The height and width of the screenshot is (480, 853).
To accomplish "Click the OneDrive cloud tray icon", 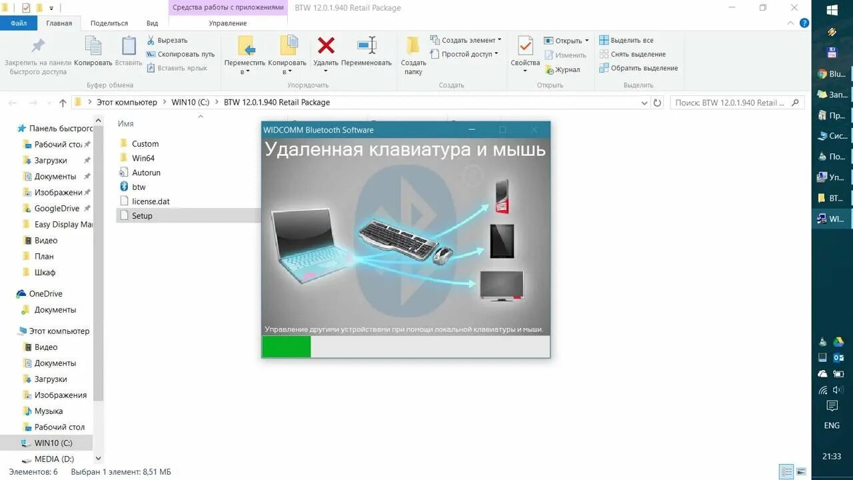I will click(823, 374).
